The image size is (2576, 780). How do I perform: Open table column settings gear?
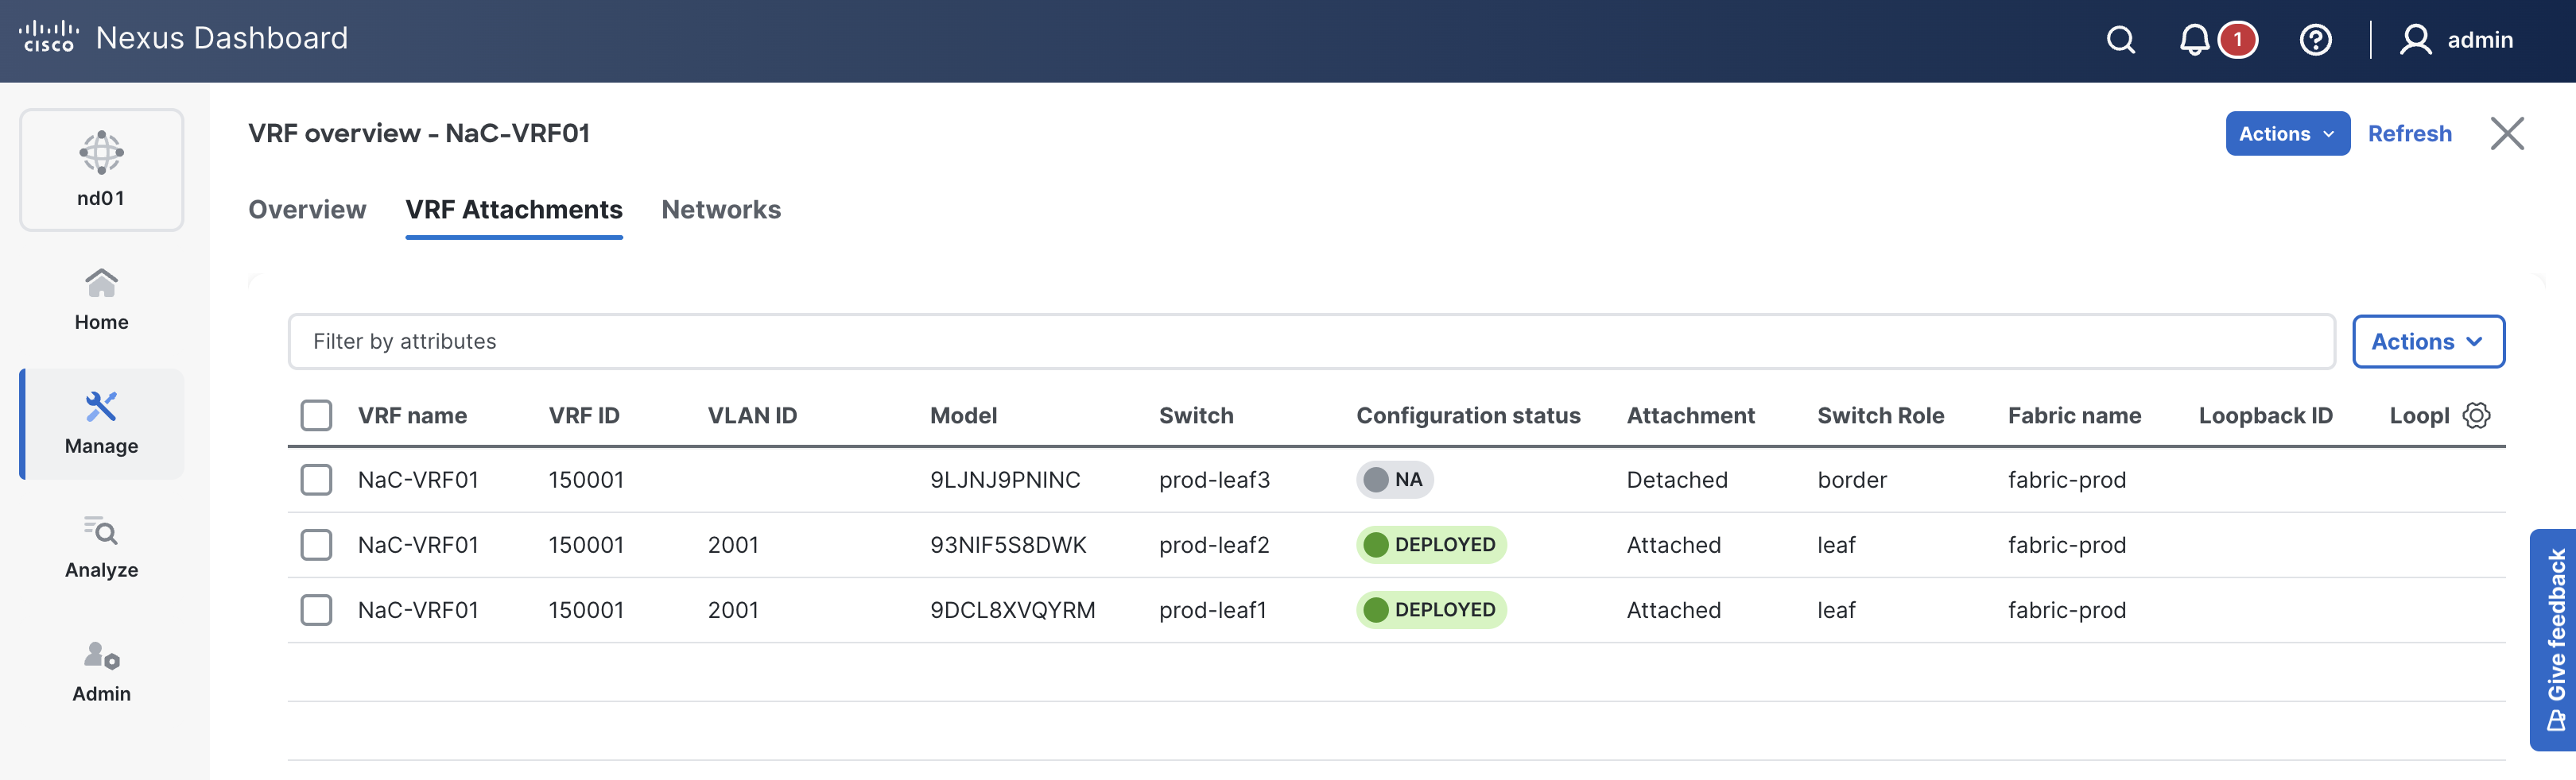click(2476, 415)
